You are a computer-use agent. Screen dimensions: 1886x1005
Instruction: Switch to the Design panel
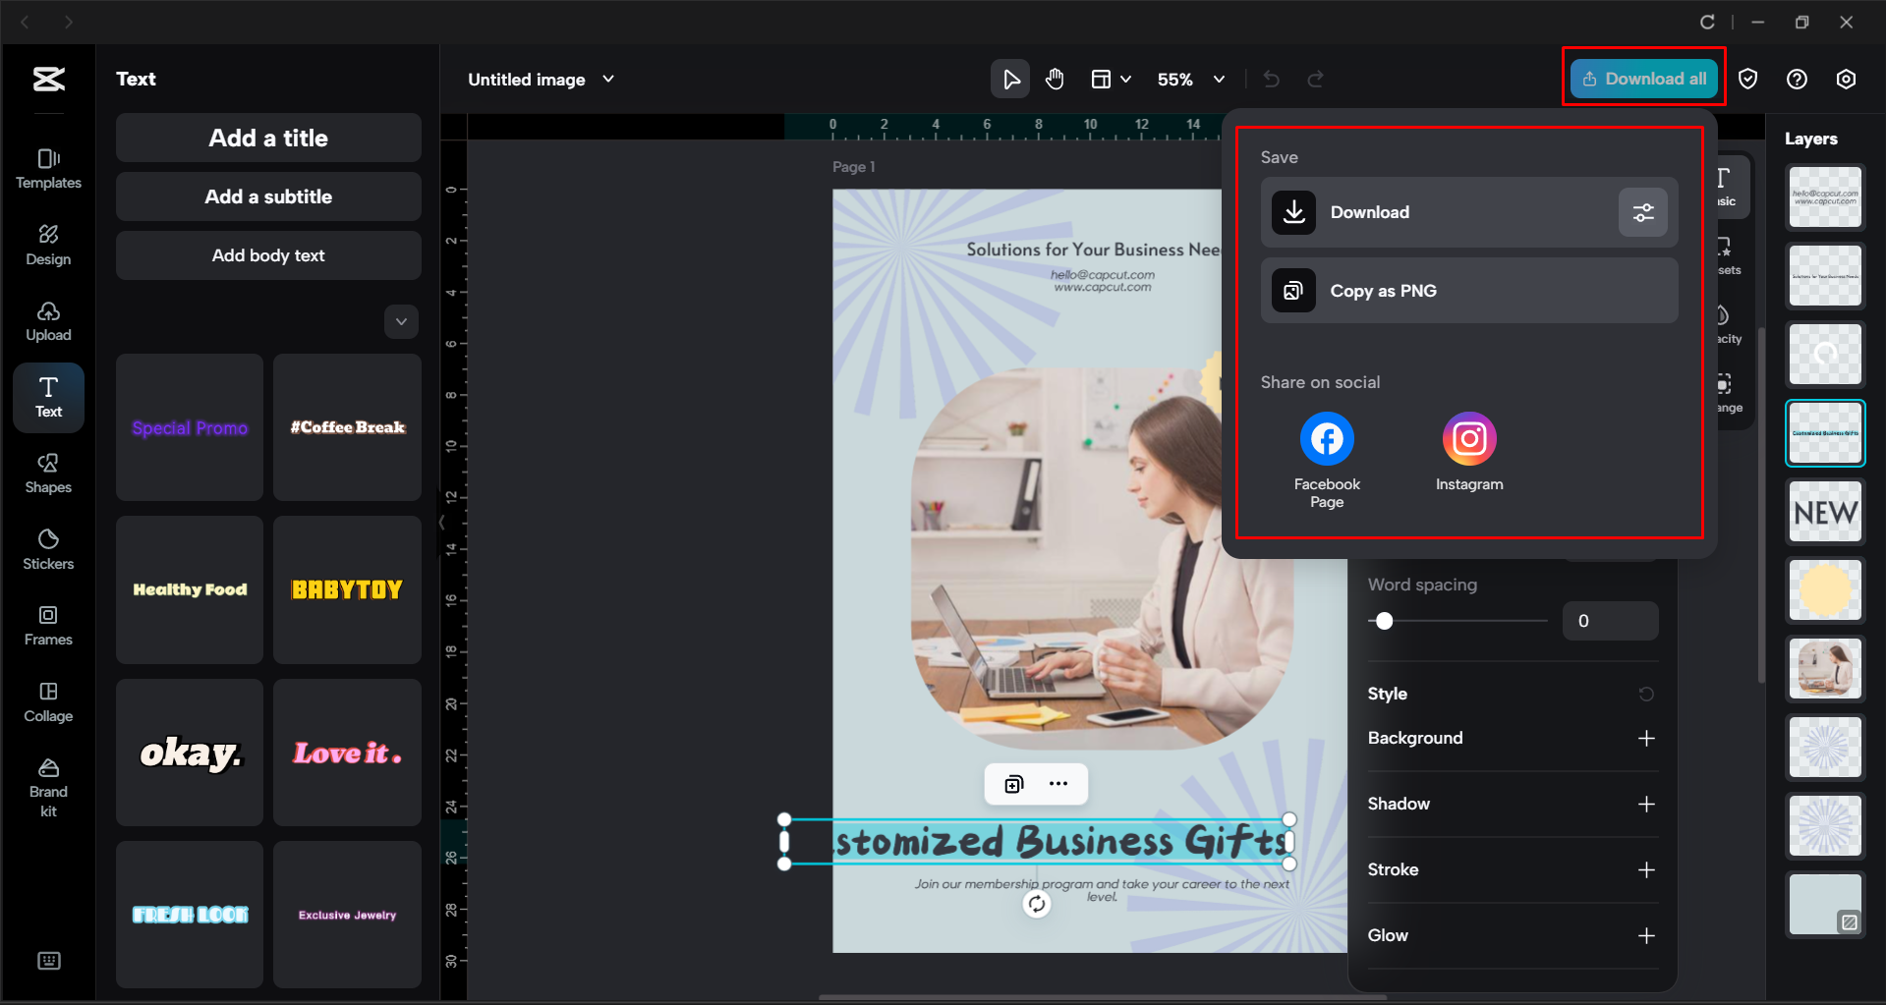coord(48,245)
